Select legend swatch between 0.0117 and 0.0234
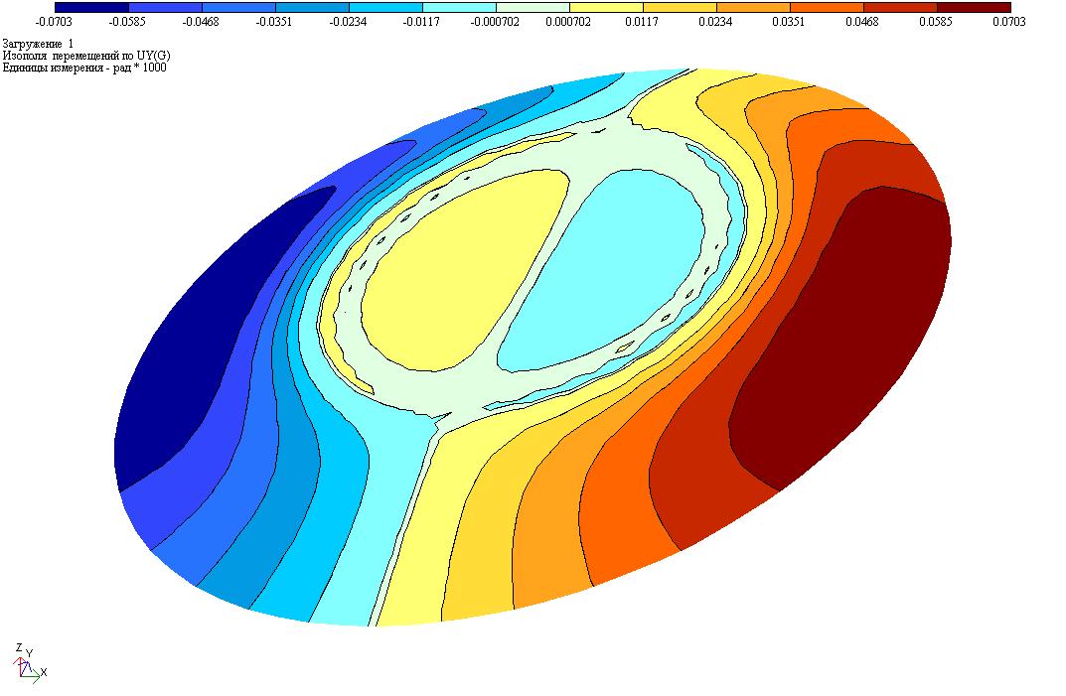Viewport: 1066px width, 696px height. (x=680, y=8)
